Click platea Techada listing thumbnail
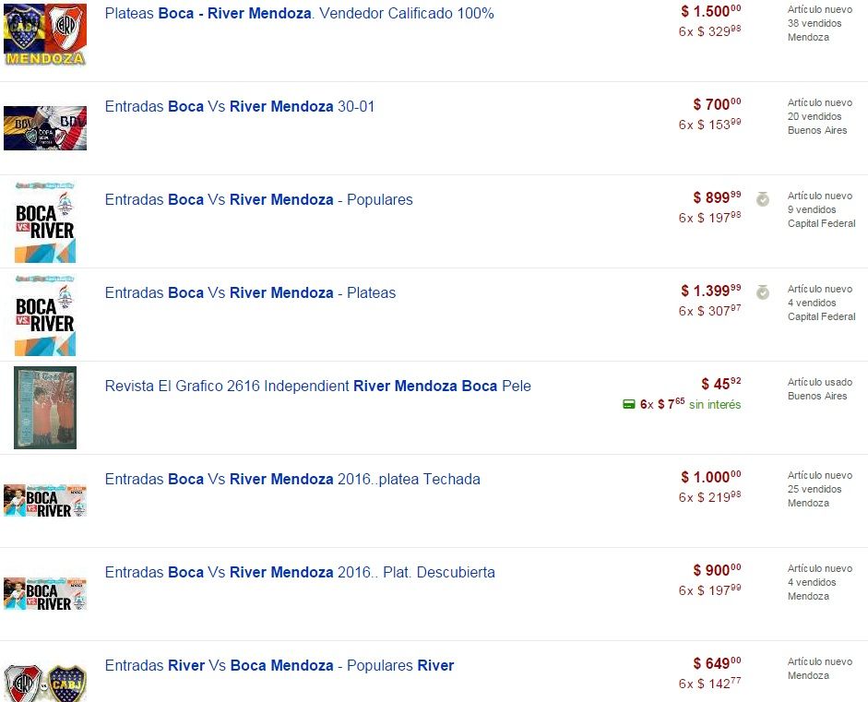868x702 pixels. coord(45,500)
